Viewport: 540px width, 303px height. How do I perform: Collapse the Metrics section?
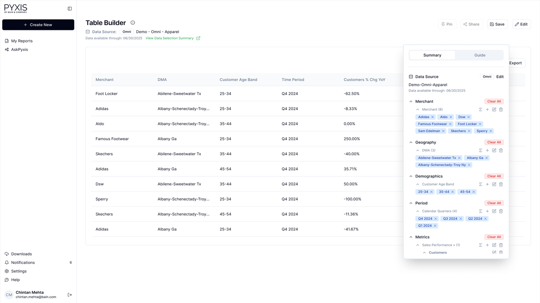(411, 237)
